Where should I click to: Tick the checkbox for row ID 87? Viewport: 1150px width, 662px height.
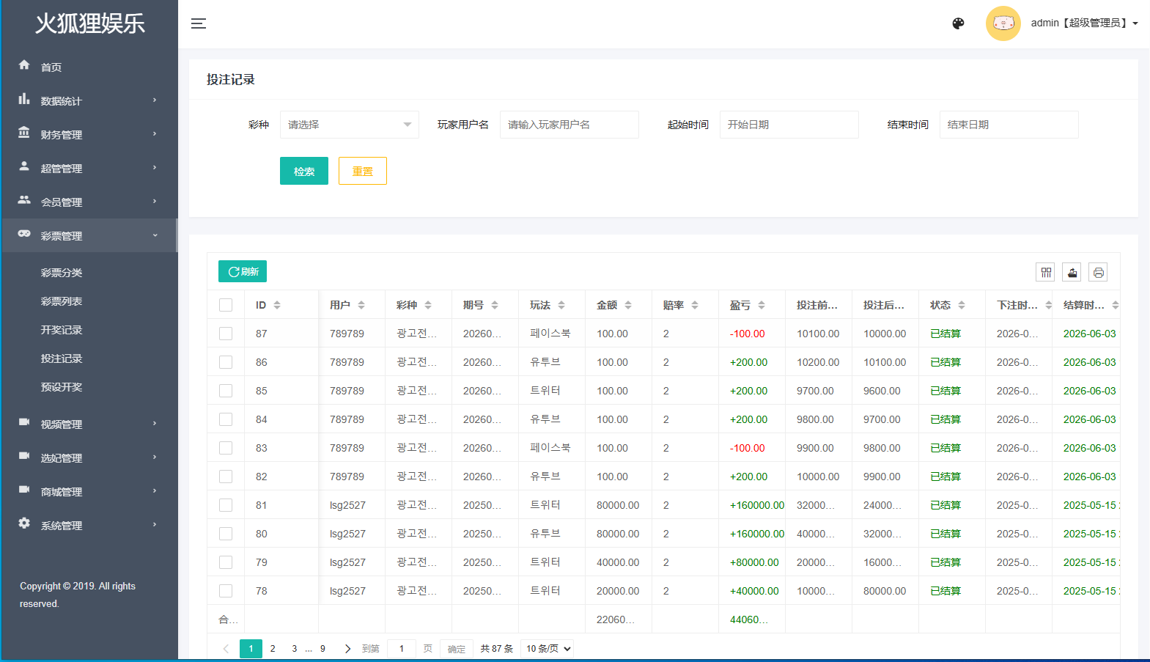tap(226, 334)
